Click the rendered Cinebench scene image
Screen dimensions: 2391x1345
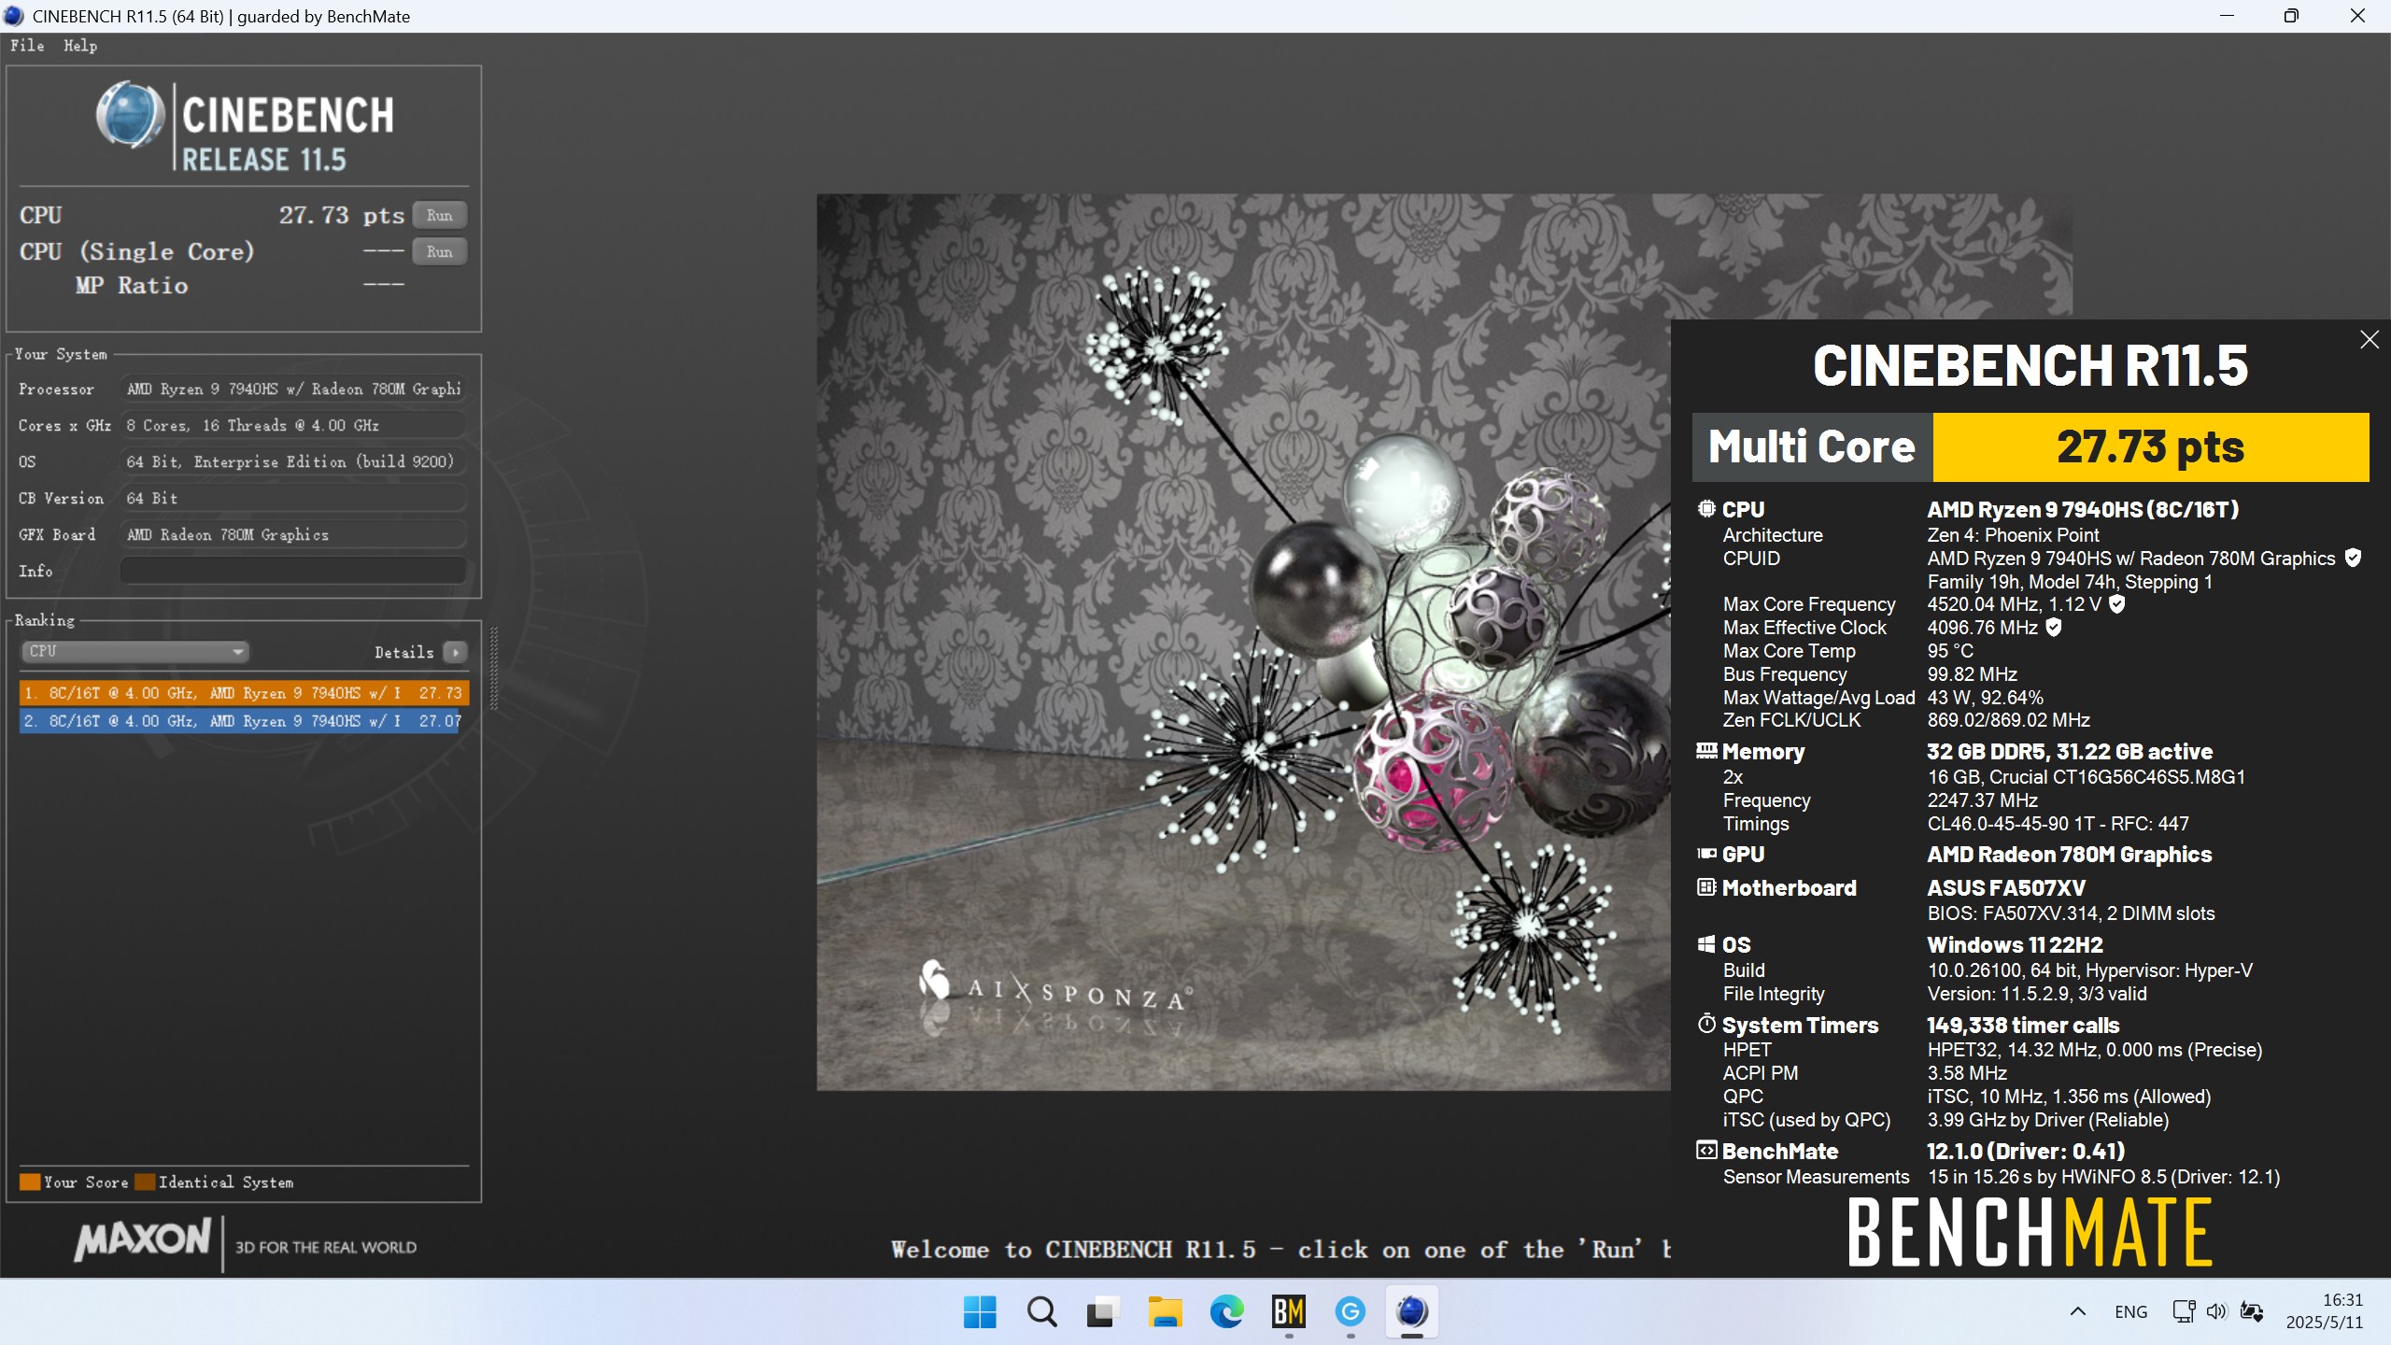(1243, 642)
